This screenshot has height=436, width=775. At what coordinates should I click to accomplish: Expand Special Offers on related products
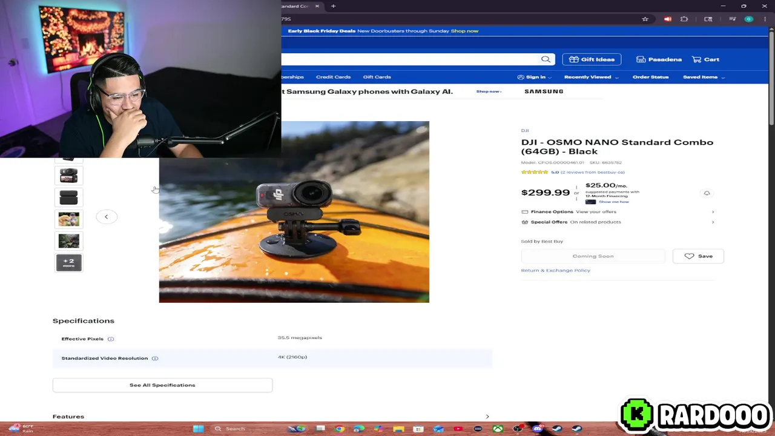pyautogui.click(x=618, y=222)
